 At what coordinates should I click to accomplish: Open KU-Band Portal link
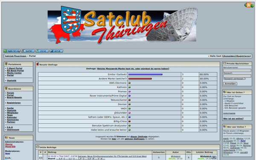[x=15, y=70]
